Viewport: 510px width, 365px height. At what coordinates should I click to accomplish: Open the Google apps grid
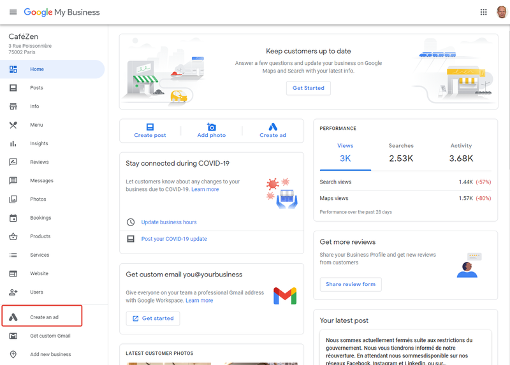483,12
